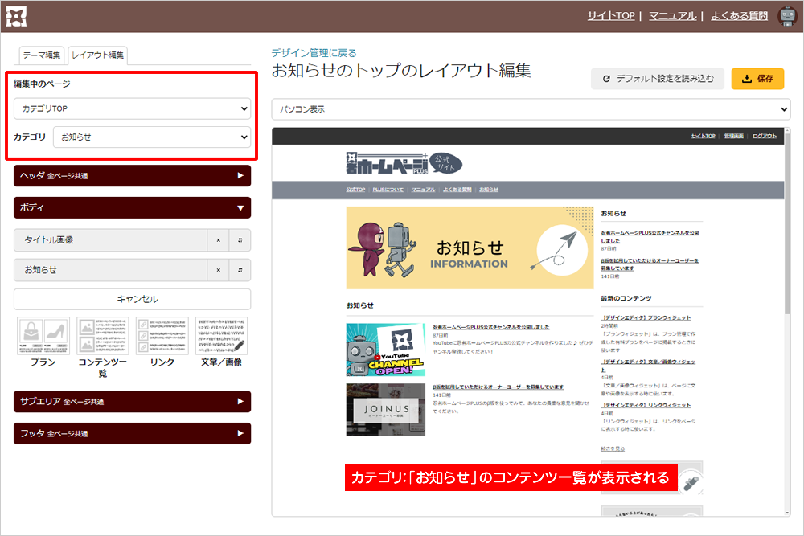Screen dimensions: 804x536
Task: Open the カテゴリTOP page dropdown
Action: tap(132, 108)
